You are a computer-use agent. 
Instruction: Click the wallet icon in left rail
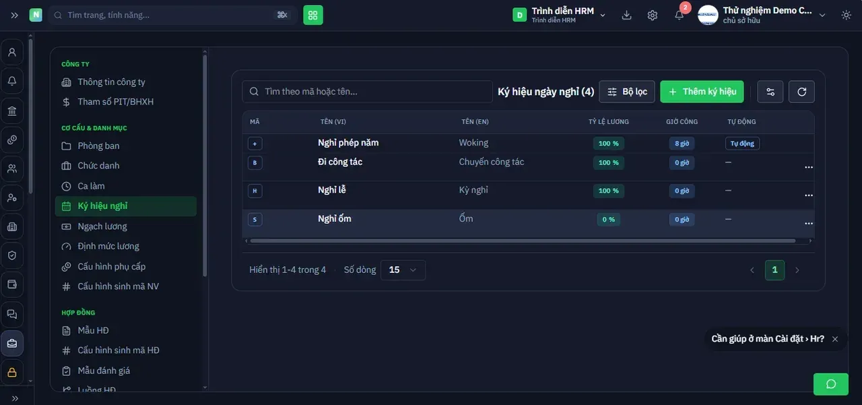tap(12, 284)
